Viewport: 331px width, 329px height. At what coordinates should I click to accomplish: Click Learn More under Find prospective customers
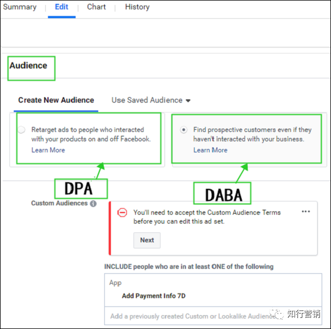point(210,150)
